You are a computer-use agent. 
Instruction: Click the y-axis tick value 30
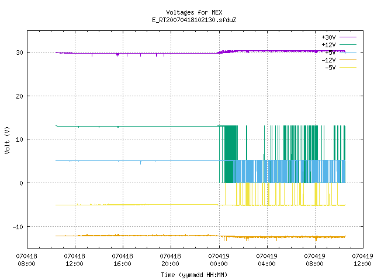tap(19, 52)
